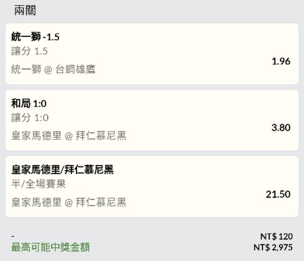Click the 3.80 odds value
Viewport: 304px width, 261px height.
point(281,127)
